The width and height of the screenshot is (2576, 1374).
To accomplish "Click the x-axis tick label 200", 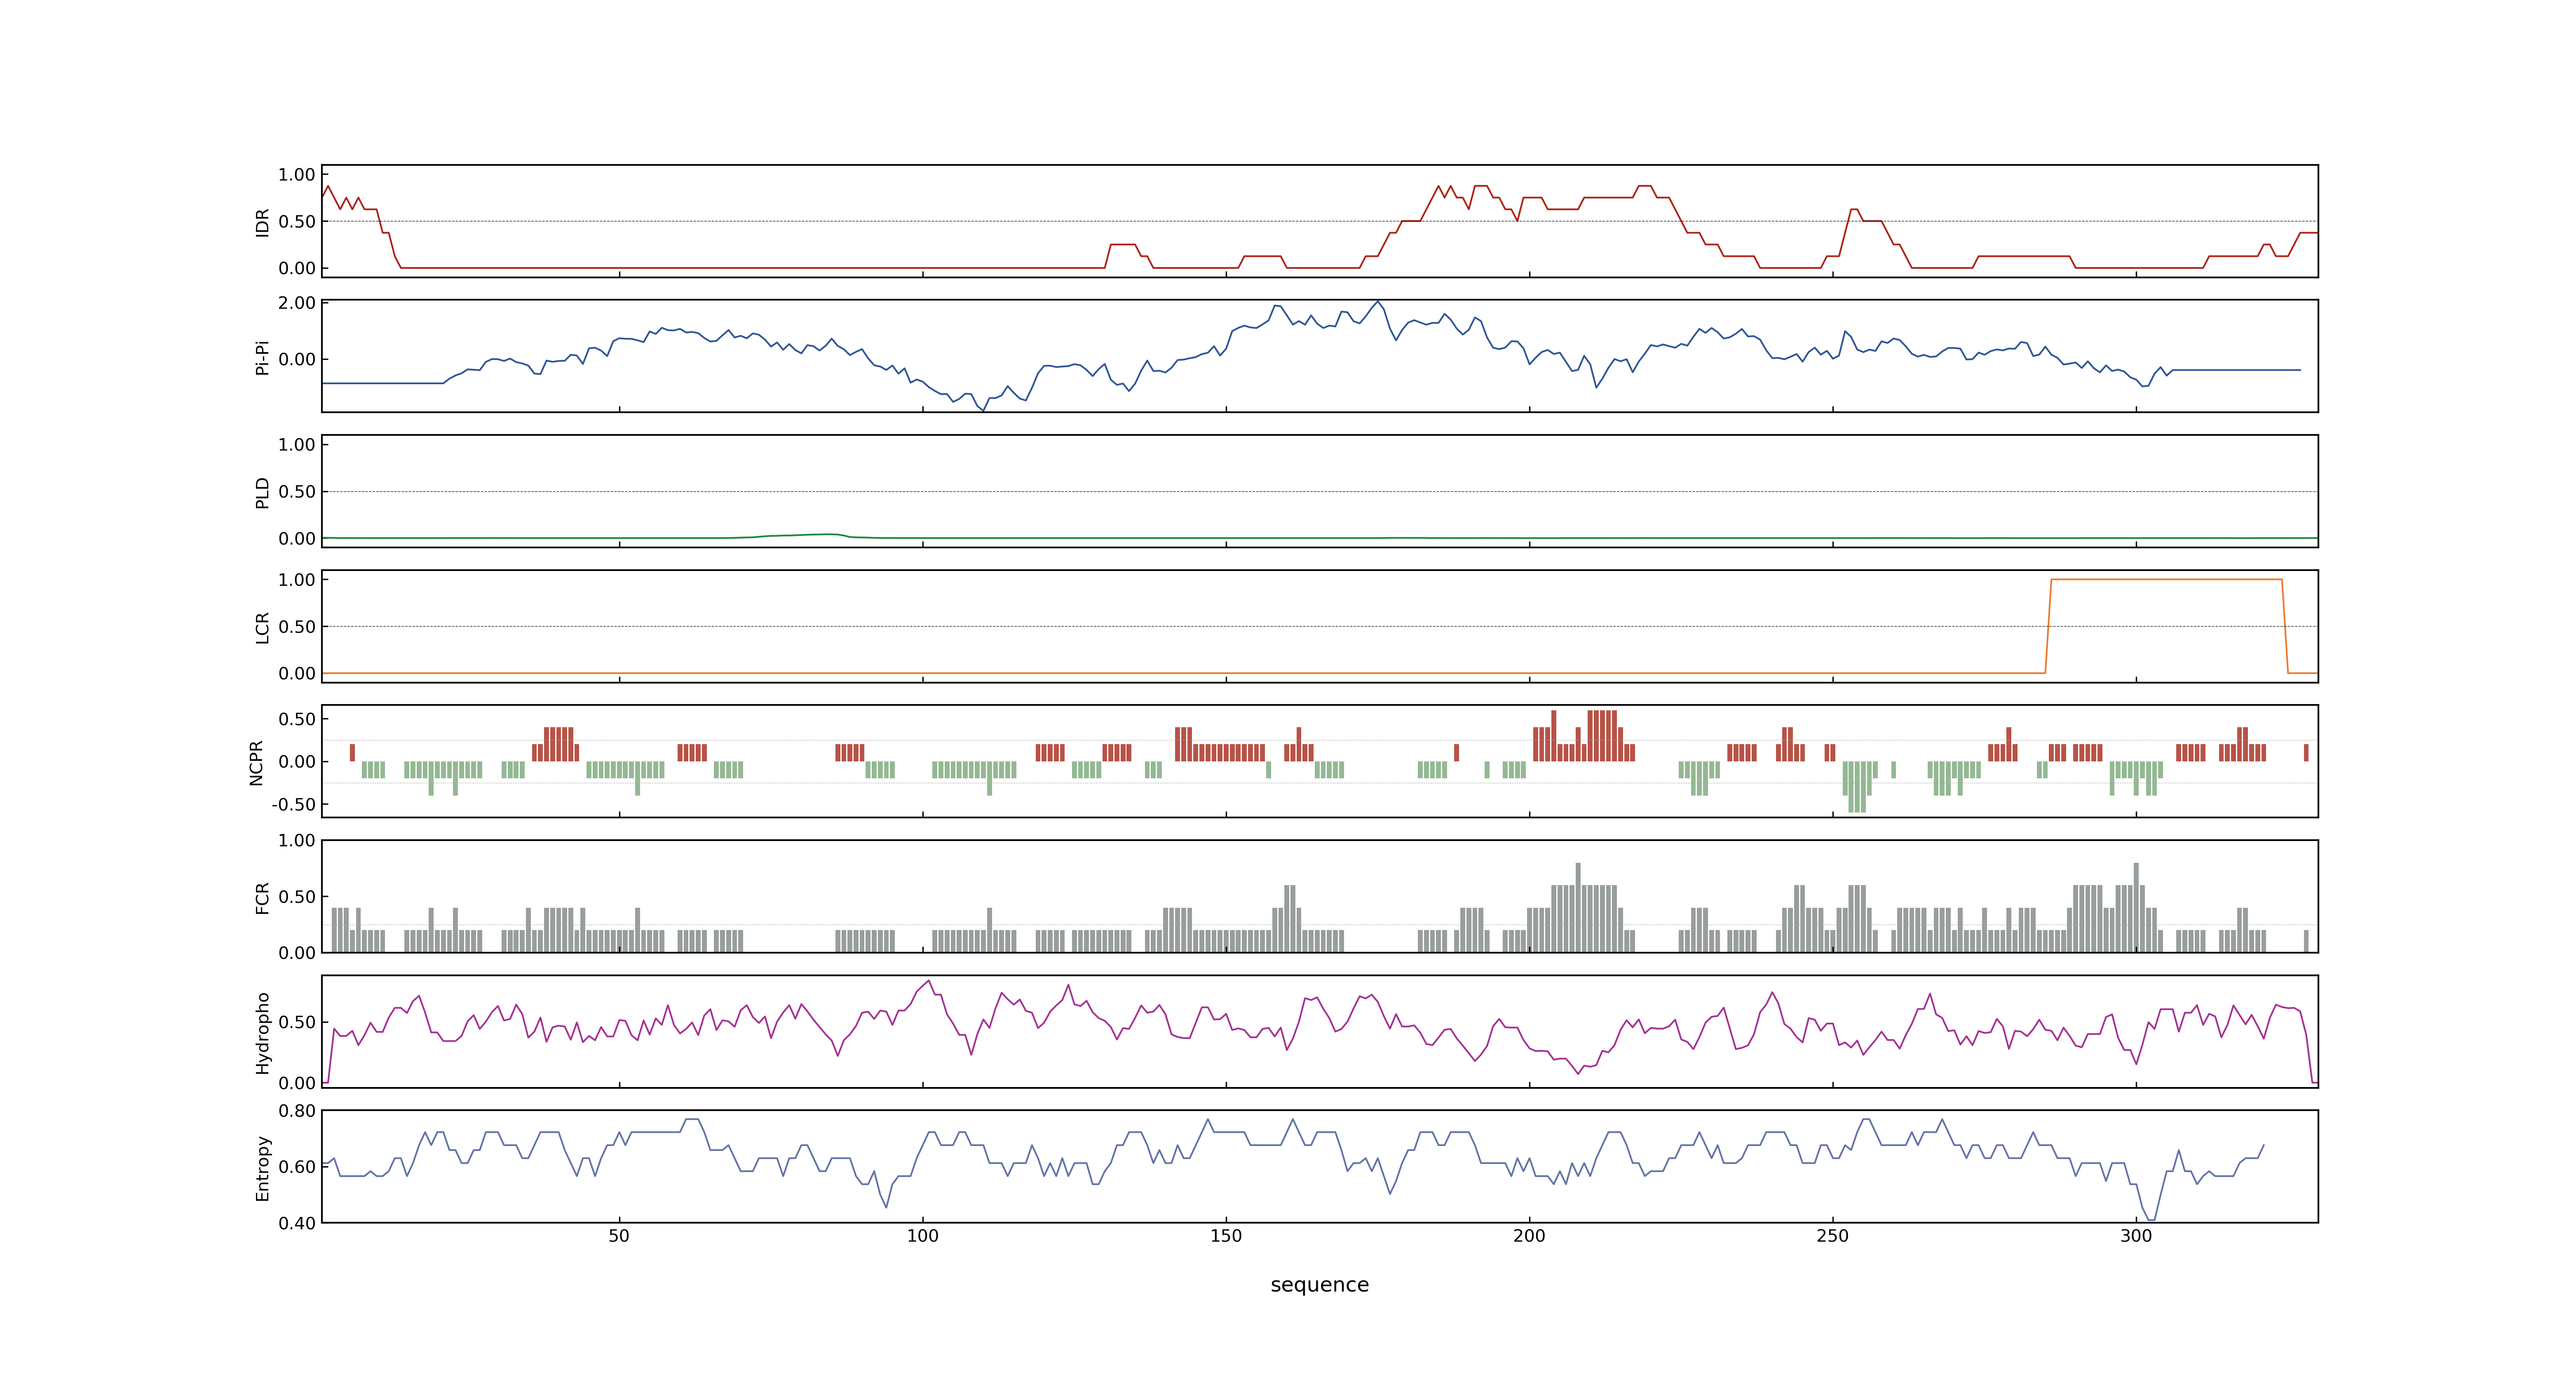I will (1529, 1236).
